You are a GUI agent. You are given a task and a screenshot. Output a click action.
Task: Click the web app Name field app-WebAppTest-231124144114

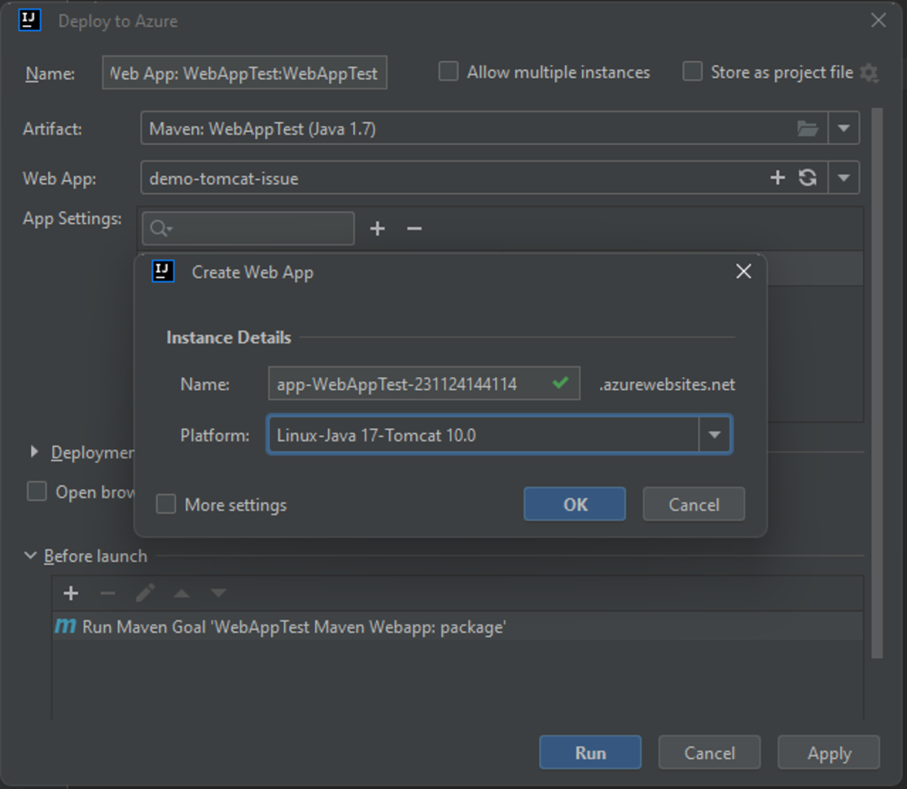tap(424, 383)
